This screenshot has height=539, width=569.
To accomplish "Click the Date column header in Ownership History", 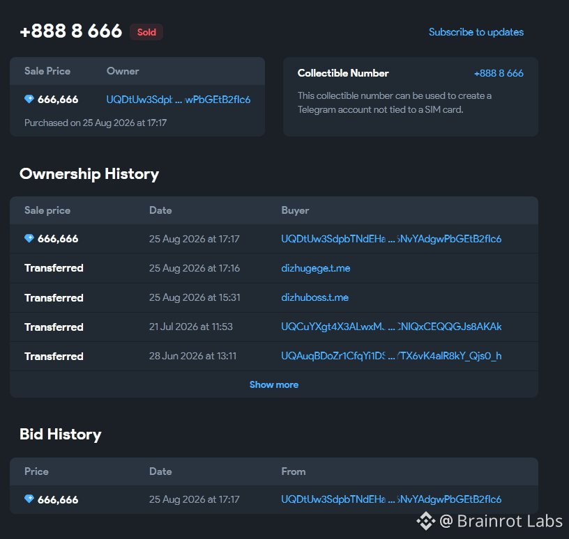I will click(x=160, y=210).
